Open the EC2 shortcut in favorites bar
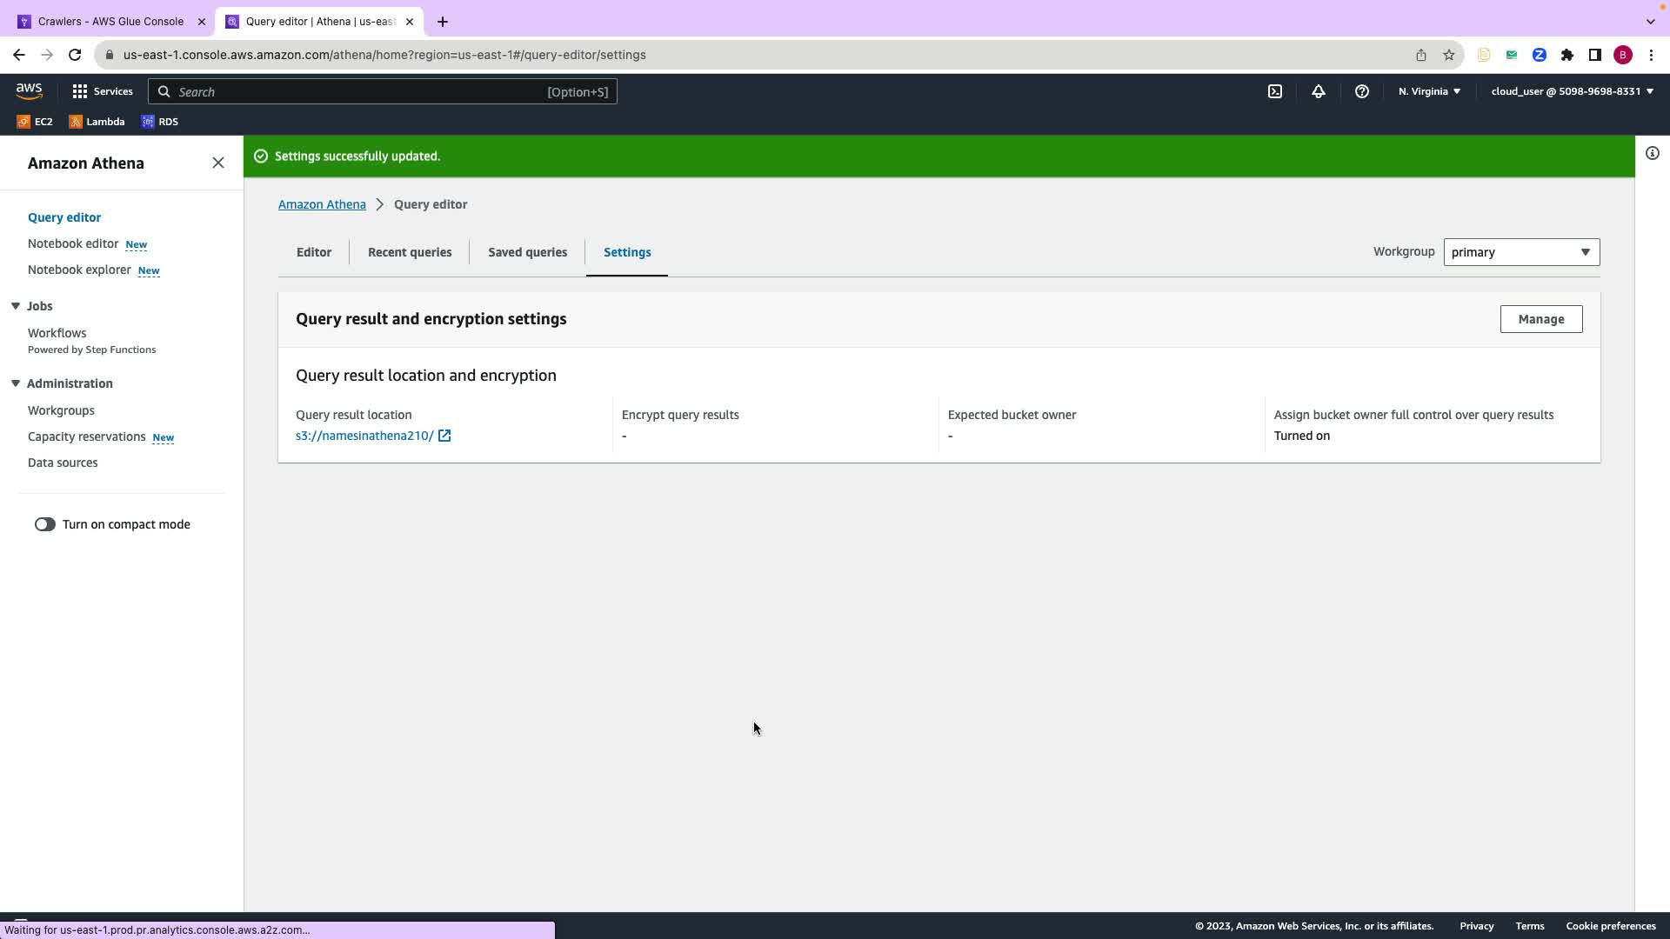Image resolution: width=1670 pixels, height=939 pixels. coord(35,122)
